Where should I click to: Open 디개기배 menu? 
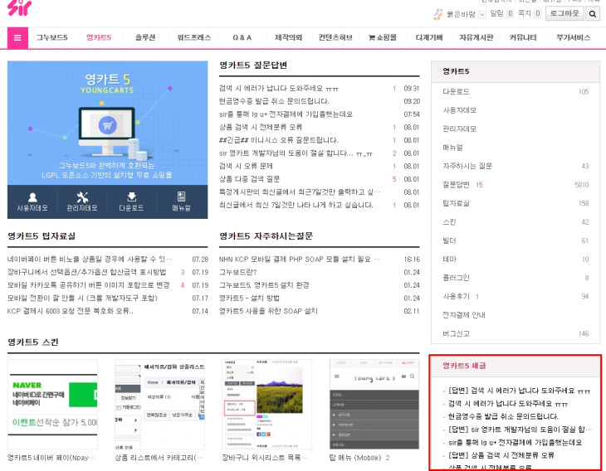(429, 37)
